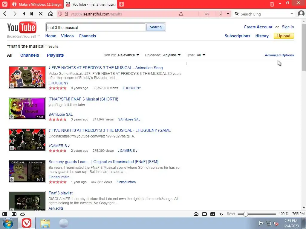The image size is (306, 229).
Task: Select the Playlists results filter tab
Action: tap(55, 55)
